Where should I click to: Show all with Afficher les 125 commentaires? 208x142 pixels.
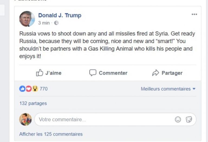tap(51, 134)
